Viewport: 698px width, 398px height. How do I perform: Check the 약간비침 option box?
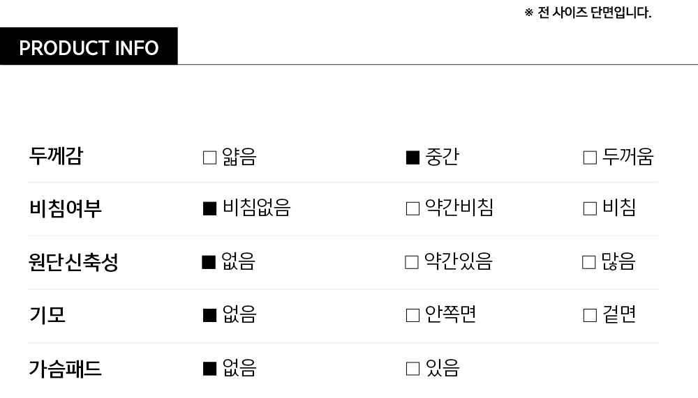pyautogui.click(x=413, y=208)
